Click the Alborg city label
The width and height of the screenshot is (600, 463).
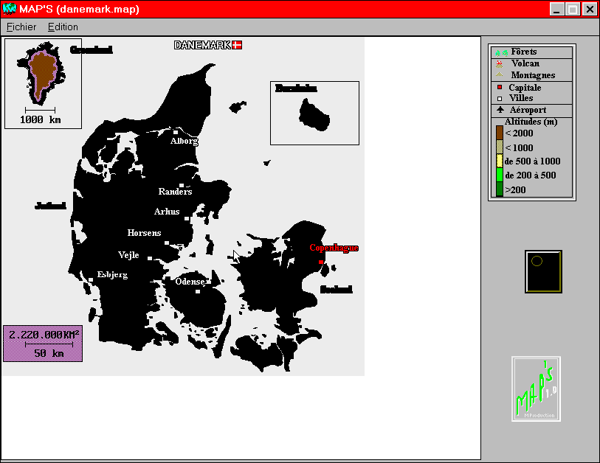184,141
